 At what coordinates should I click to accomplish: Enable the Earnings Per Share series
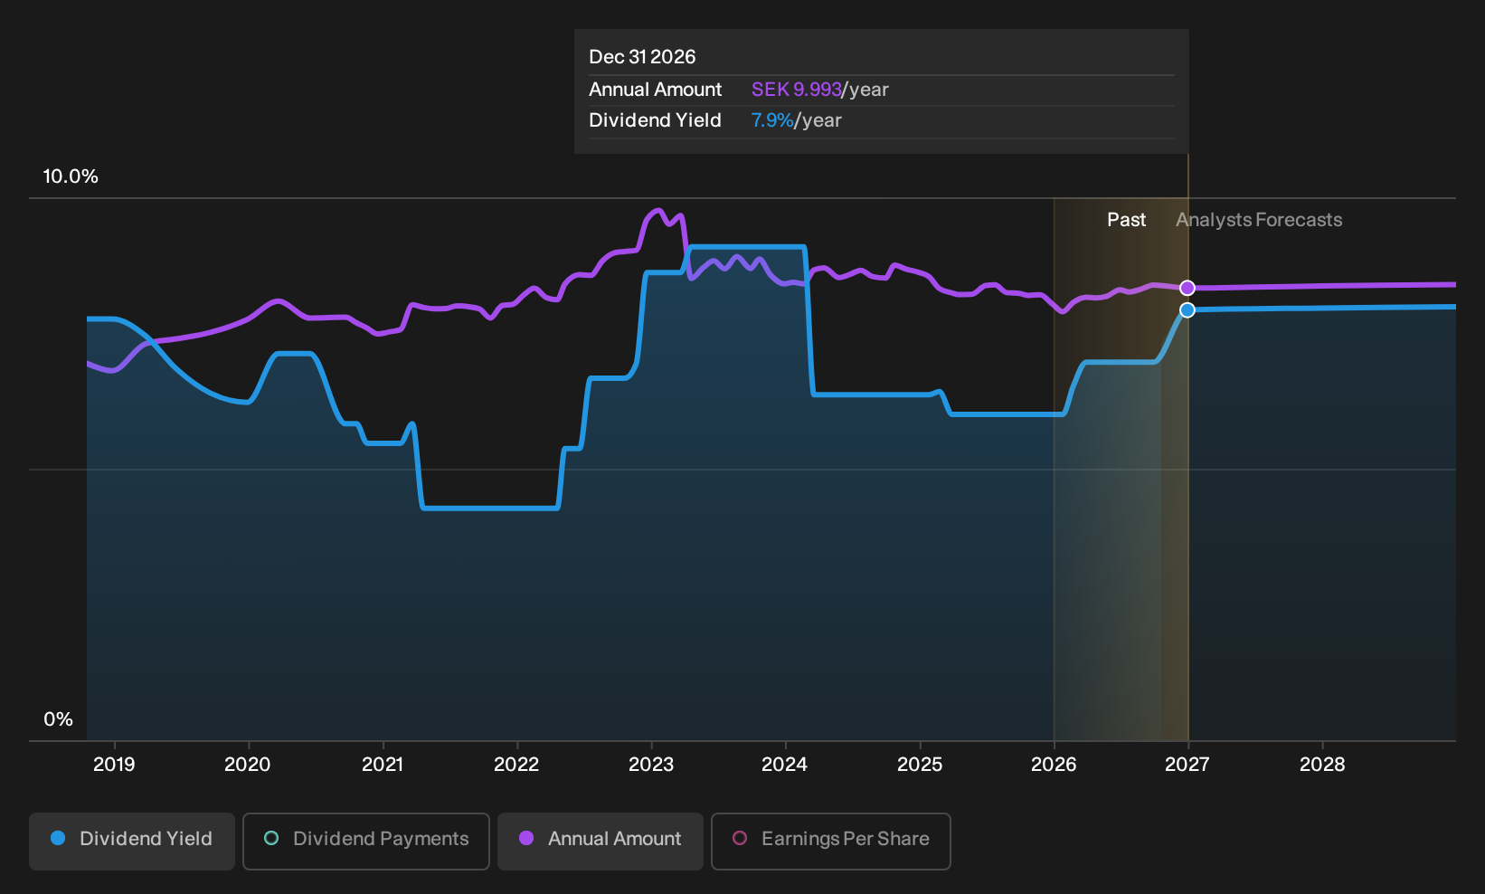(831, 842)
